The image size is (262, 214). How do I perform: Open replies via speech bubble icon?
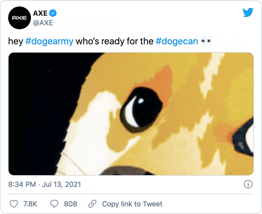(54, 204)
